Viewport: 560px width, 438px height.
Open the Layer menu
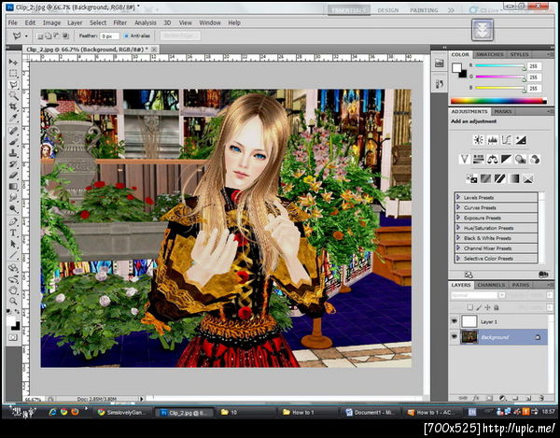point(75,22)
